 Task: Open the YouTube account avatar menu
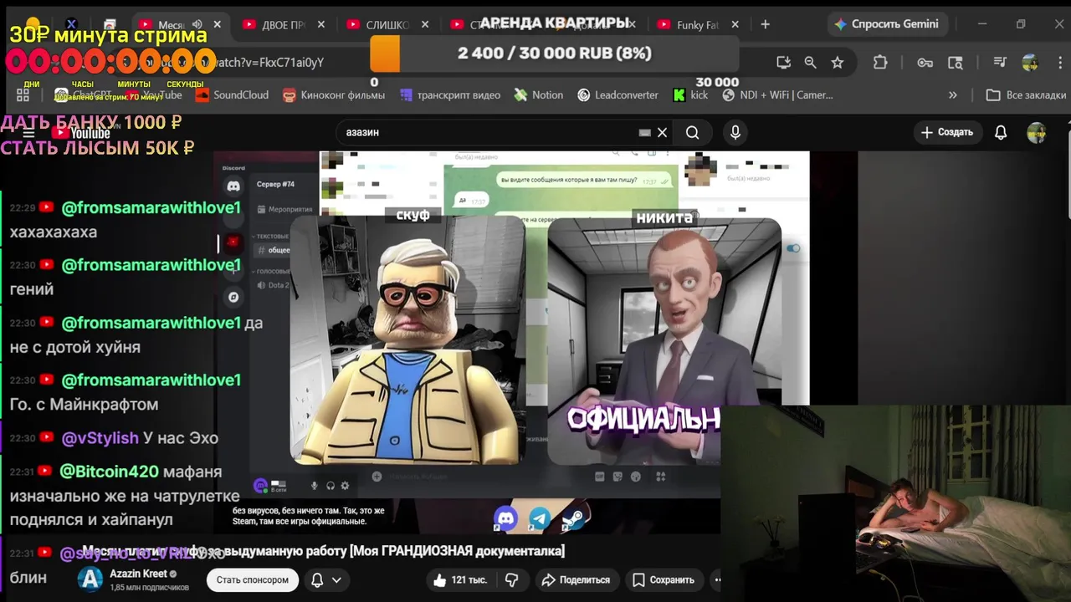1036,132
